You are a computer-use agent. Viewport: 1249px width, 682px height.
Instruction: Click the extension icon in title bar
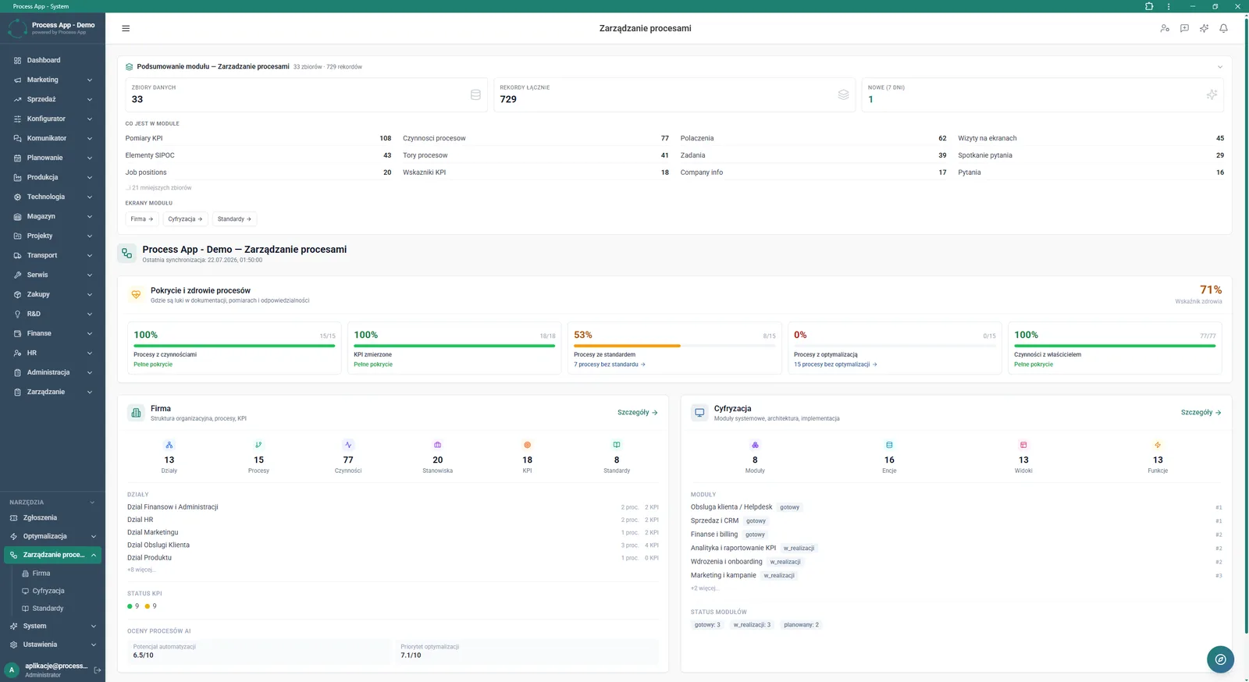(1149, 6)
